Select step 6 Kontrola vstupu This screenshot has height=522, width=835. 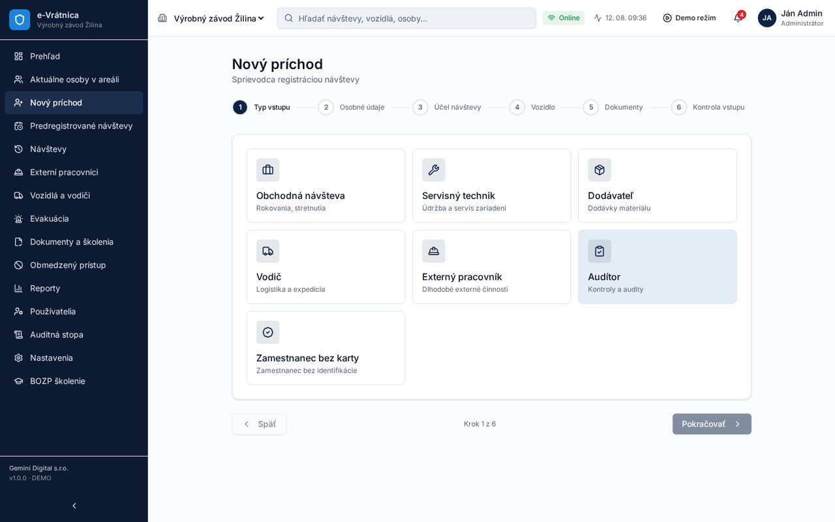point(708,107)
